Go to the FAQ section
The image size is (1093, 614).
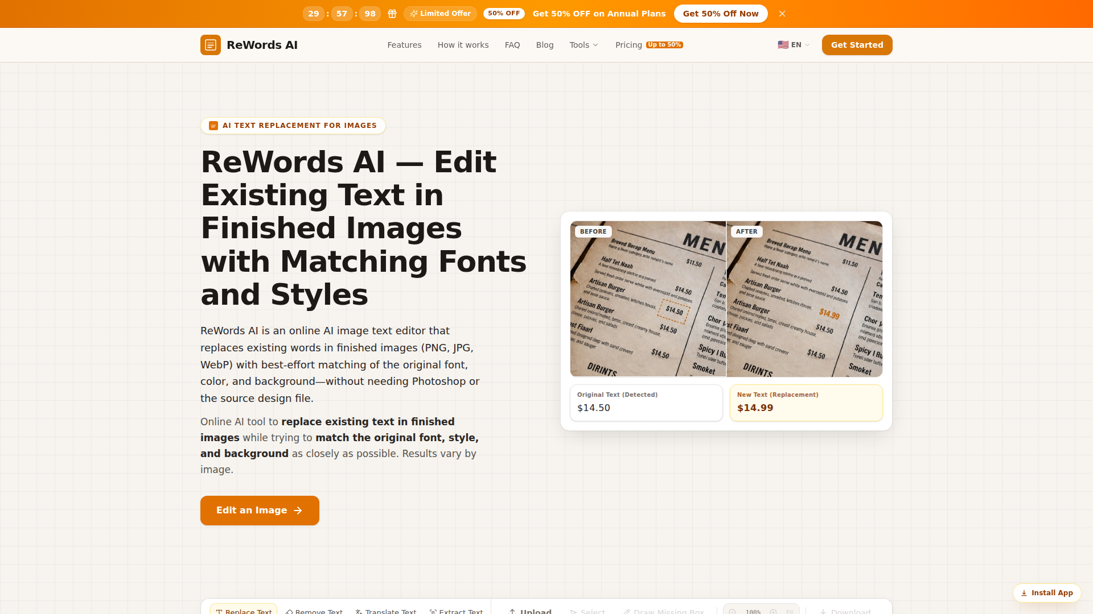click(x=512, y=45)
